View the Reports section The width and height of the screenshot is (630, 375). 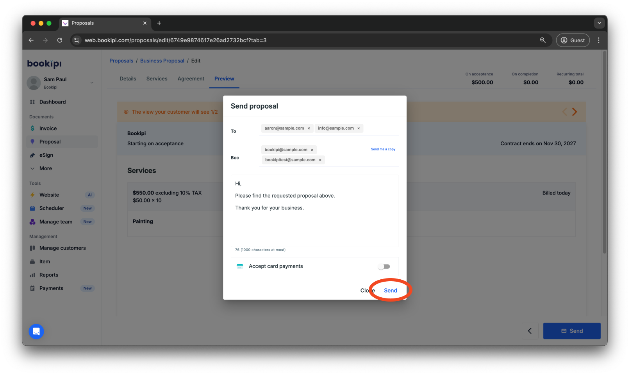coord(49,275)
